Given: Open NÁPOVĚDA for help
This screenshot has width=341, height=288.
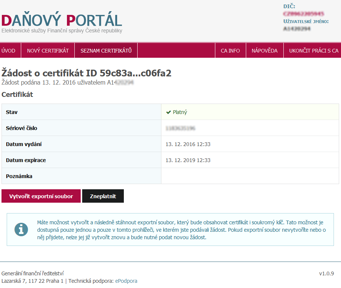Looking at the screenshot, I should coord(265,50).
